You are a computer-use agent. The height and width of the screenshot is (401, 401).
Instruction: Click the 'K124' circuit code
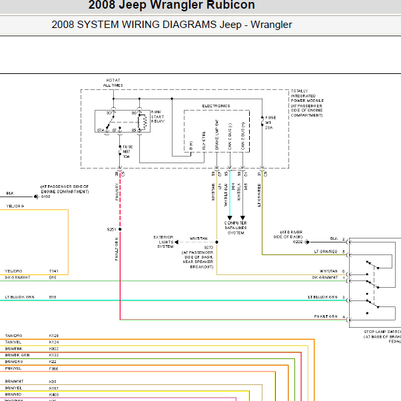[54, 342]
